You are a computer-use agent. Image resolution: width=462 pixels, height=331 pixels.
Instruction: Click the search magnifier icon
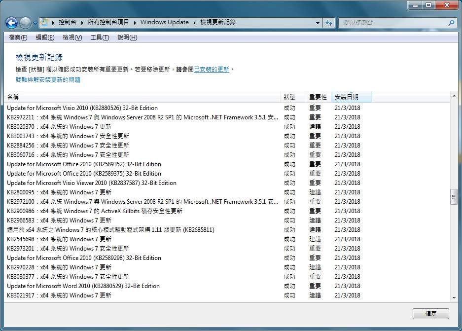pos(451,22)
